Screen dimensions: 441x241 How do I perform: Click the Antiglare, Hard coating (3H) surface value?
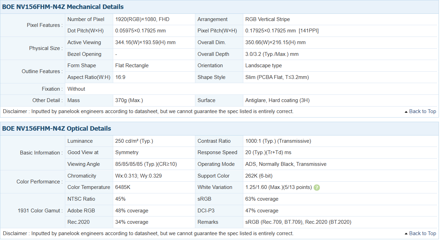[x=277, y=100]
